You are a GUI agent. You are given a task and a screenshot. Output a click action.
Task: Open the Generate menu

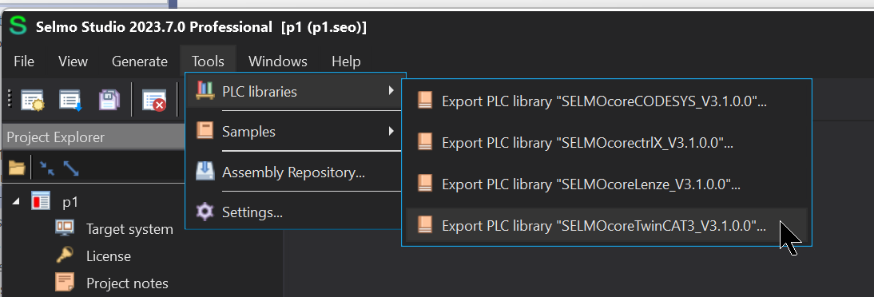[139, 61]
